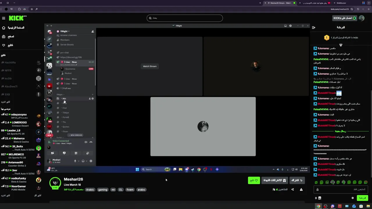Start Discord screen share

point(64,153)
